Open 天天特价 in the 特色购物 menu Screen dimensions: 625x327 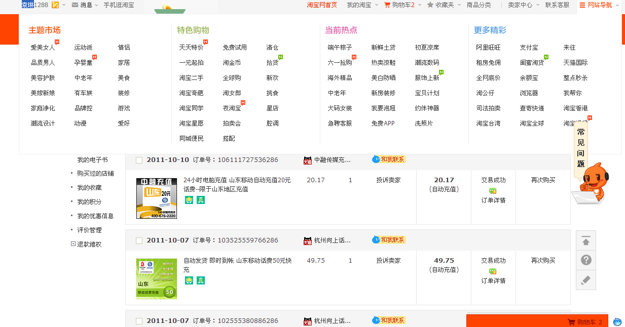[191, 48]
